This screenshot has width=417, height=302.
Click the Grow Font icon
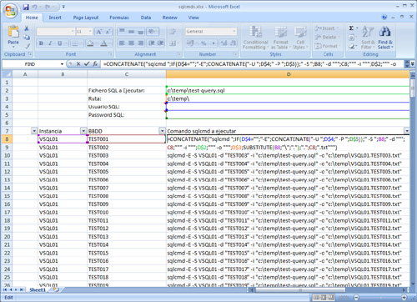99,32
